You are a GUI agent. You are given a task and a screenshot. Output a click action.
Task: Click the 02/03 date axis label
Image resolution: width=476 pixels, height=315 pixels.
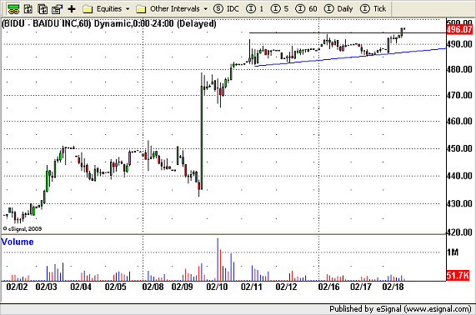(46, 287)
